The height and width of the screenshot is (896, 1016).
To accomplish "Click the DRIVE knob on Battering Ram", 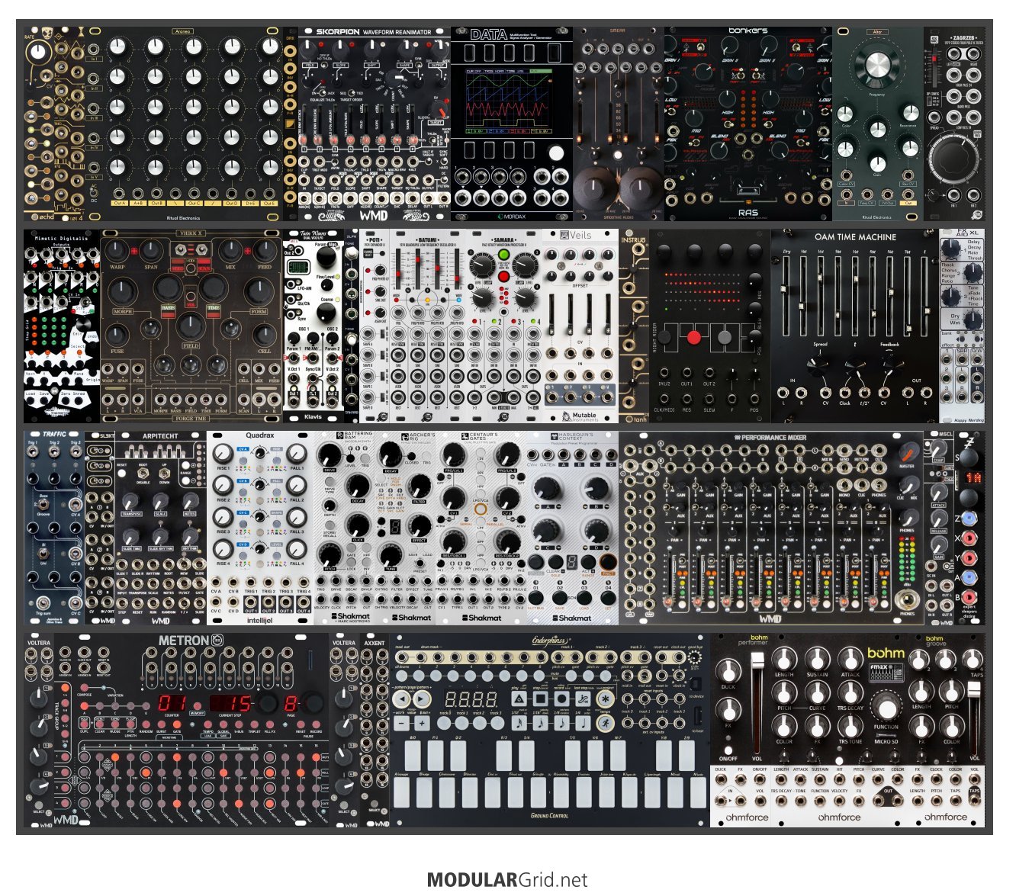I will pyautogui.click(x=330, y=454).
